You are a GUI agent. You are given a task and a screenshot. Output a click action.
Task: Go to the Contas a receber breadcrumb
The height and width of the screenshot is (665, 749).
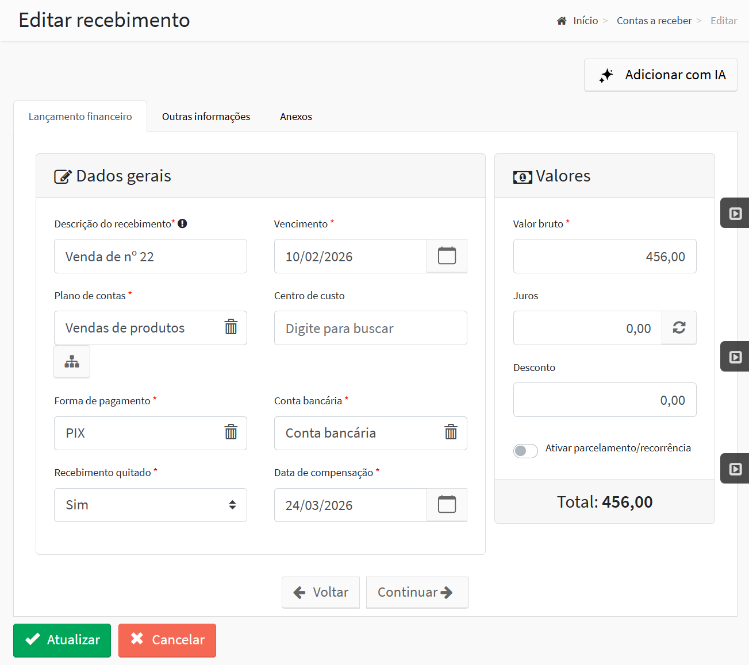pyautogui.click(x=654, y=21)
